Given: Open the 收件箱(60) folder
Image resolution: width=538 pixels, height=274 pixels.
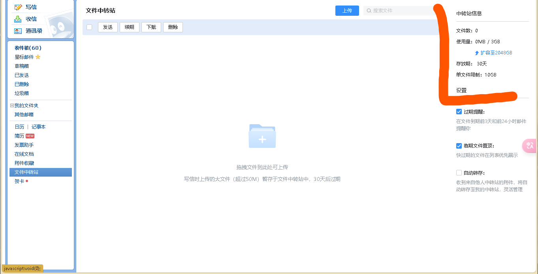Looking at the screenshot, I should 28,48.
